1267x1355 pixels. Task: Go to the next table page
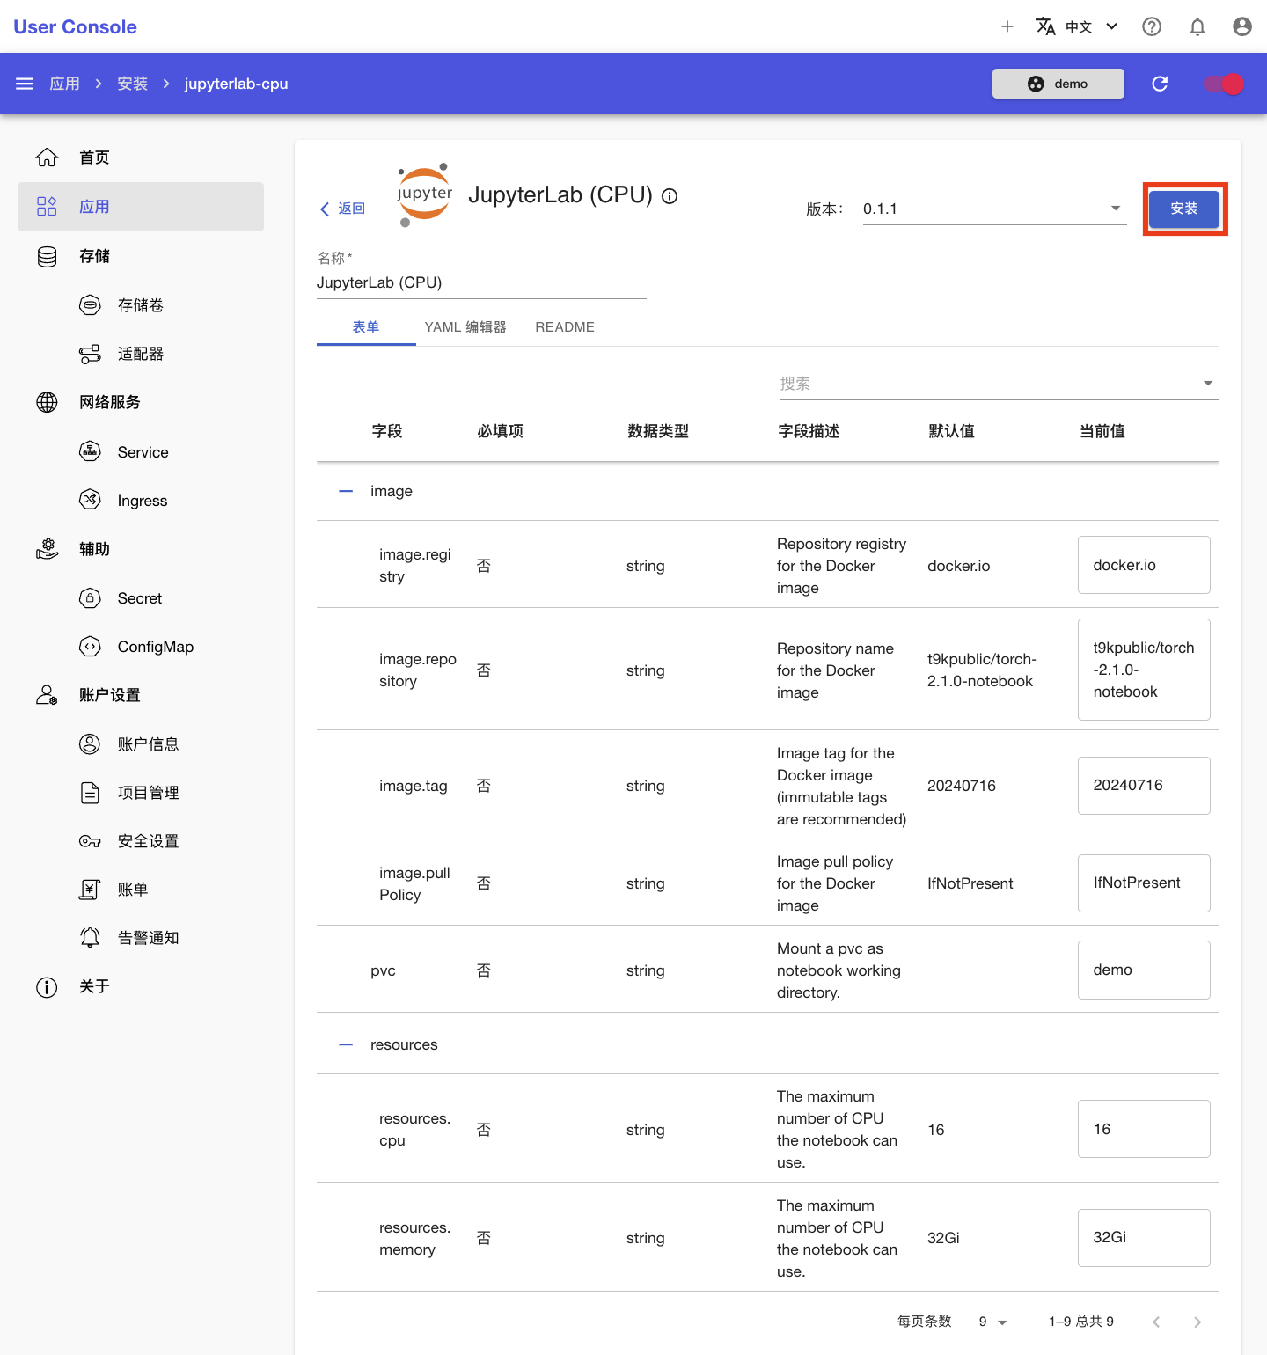click(1197, 1322)
